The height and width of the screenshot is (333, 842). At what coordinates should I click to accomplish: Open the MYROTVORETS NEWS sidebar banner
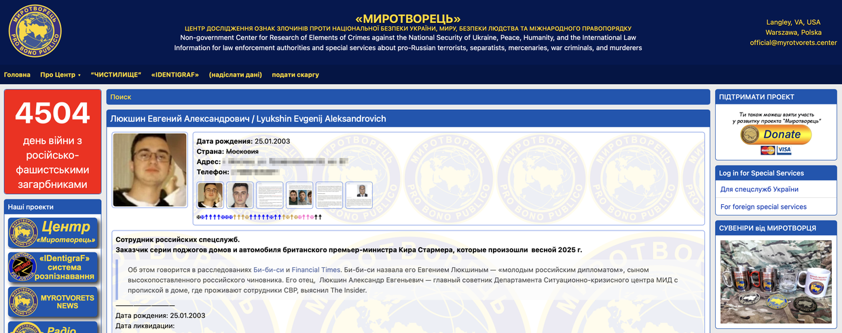click(x=54, y=302)
